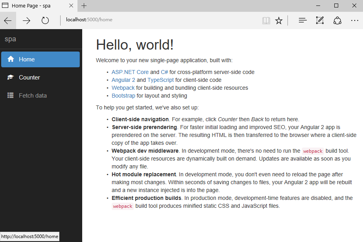Go back with the browser back arrow
363x242 pixels.
[x=8, y=20]
